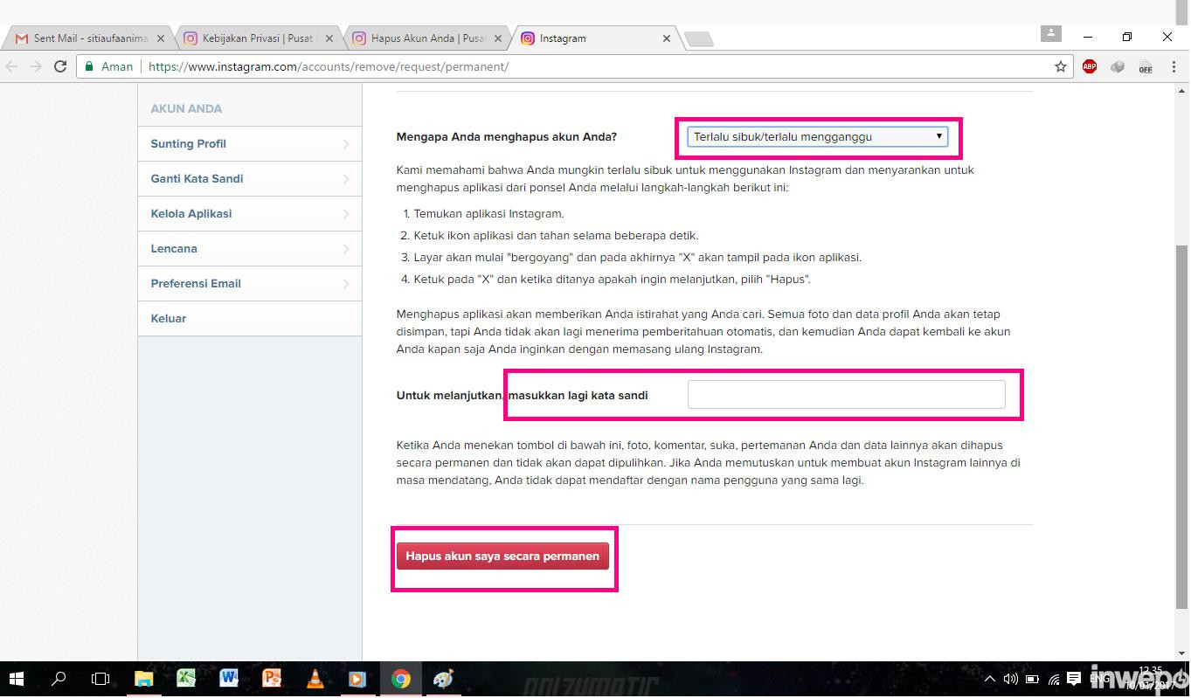
Task: Go back to previous page
Action: point(12,66)
